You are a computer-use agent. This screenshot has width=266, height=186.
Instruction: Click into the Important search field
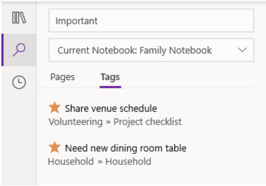coord(151,20)
